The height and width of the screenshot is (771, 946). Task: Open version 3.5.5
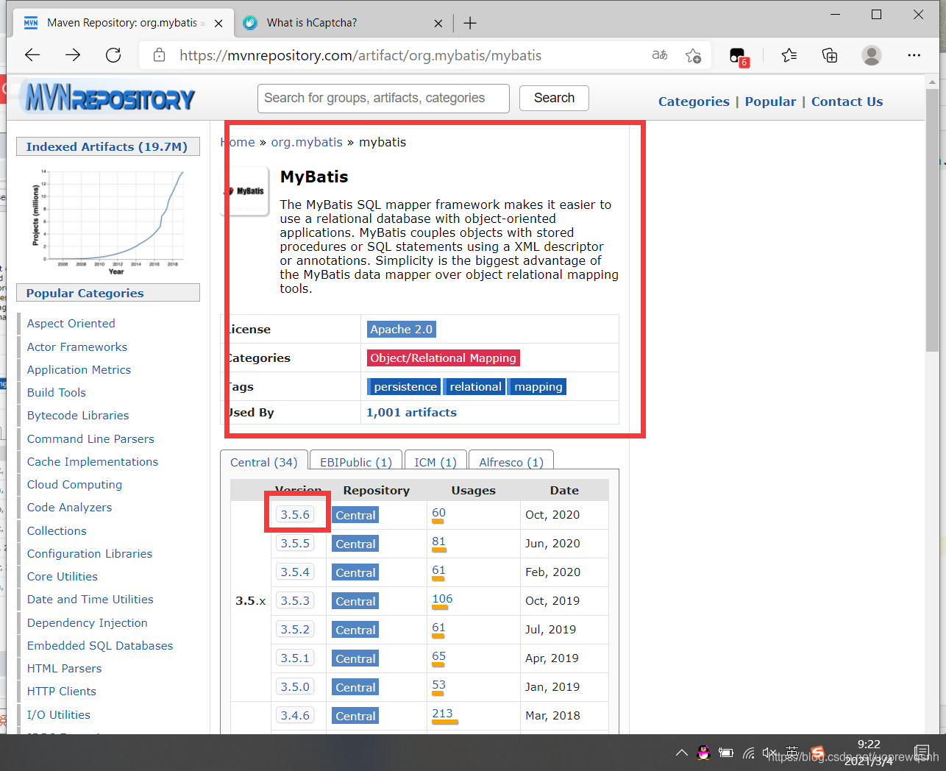pyautogui.click(x=295, y=543)
